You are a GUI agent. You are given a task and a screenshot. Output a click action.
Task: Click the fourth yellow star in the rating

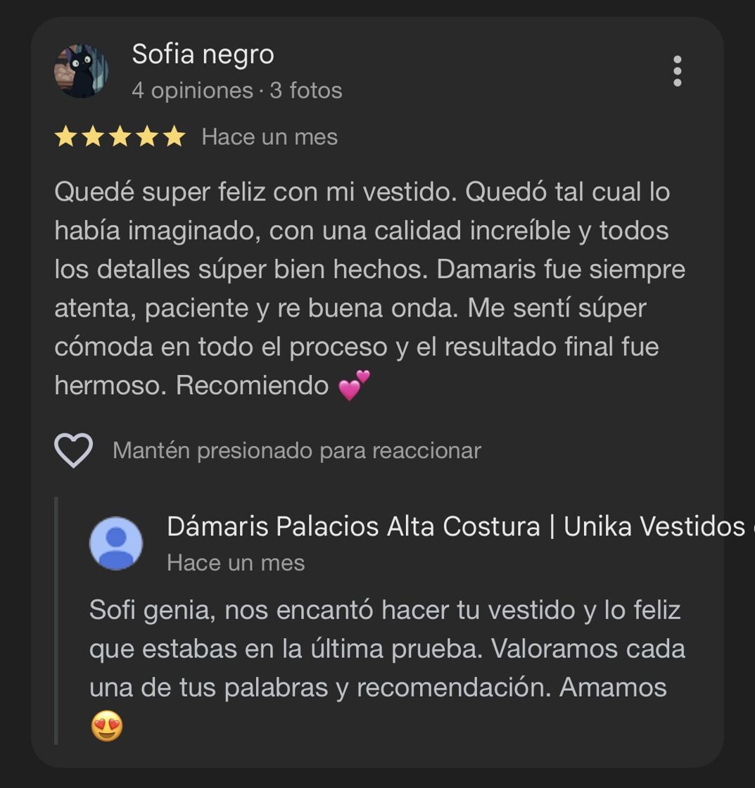pos(147,136)
